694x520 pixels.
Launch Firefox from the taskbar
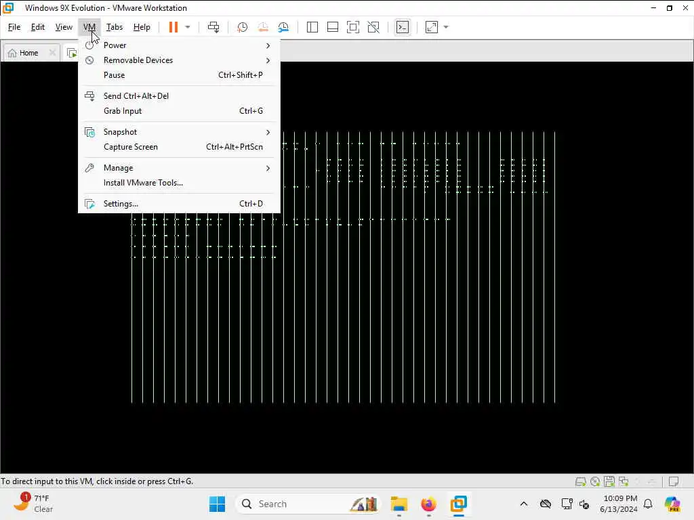[x=428, y=504]
